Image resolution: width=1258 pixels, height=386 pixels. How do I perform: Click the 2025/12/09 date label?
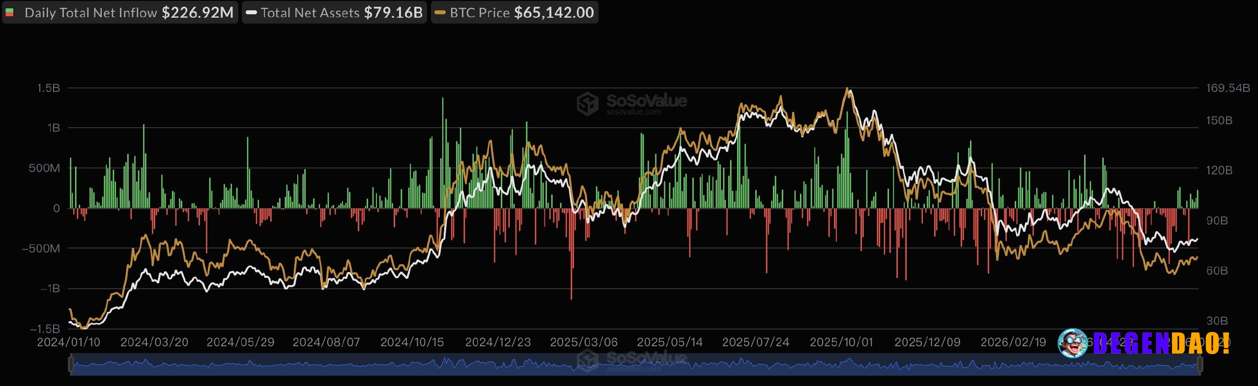[x=927, y=342]
